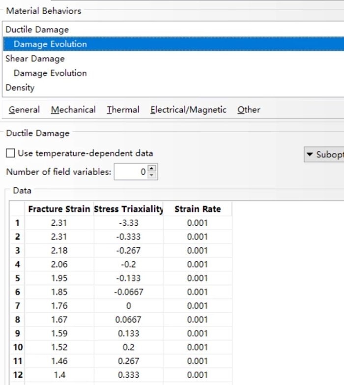Select Density behavior
Image resolution: width=344 pixels, height=385 pixels.
[x=173, y=88]
